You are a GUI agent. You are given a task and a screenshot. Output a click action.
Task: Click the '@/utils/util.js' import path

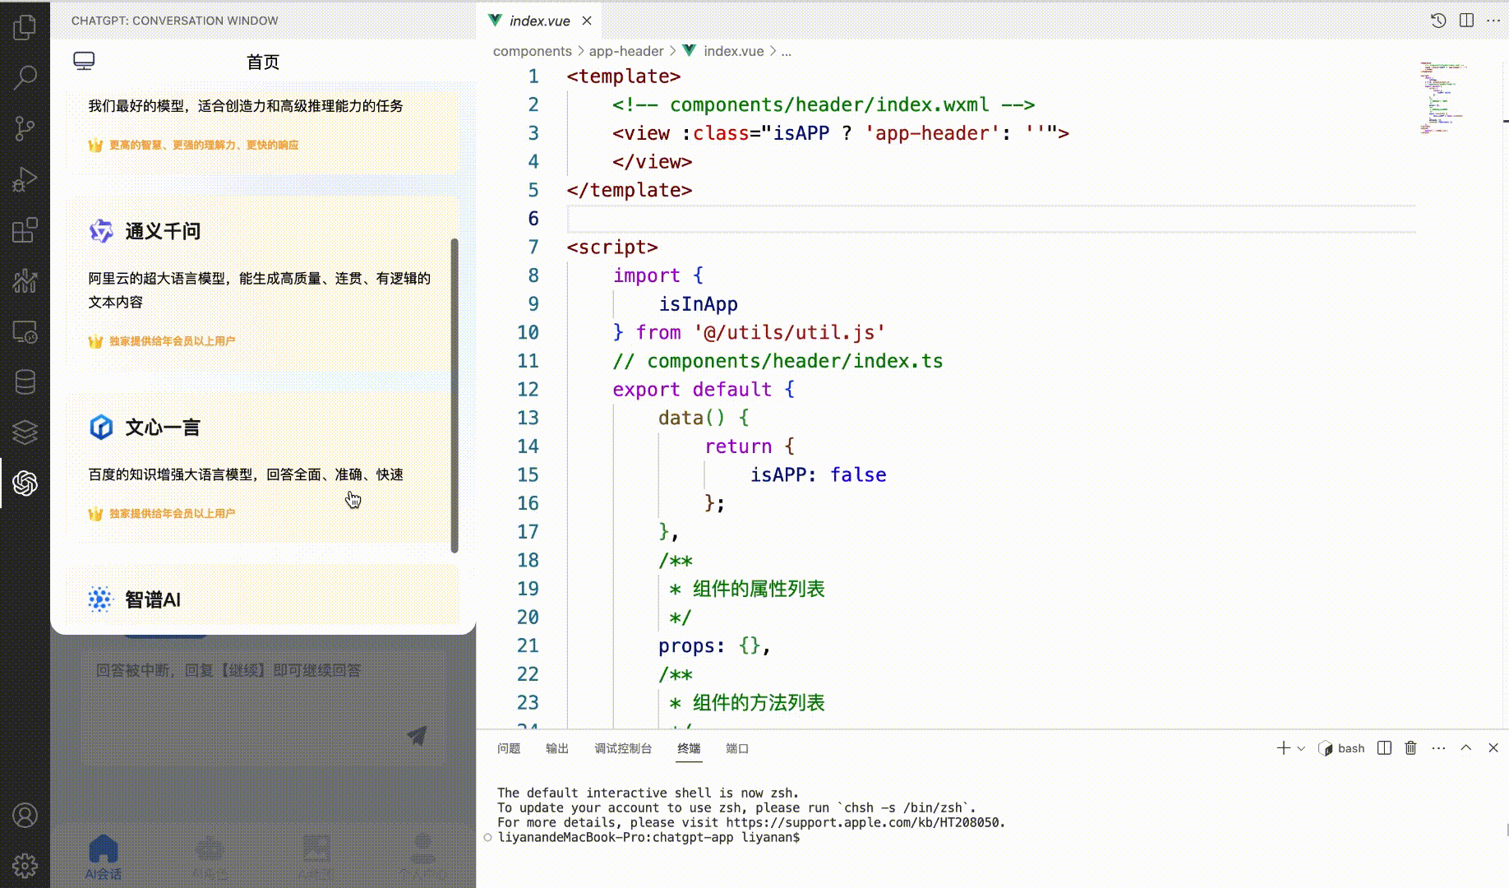click(x=789, y=332)
